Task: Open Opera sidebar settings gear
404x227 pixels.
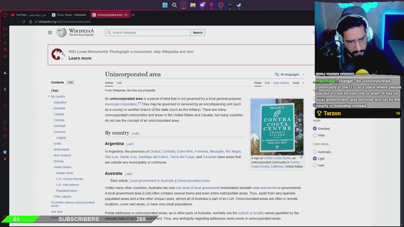Action: [5, 136]
